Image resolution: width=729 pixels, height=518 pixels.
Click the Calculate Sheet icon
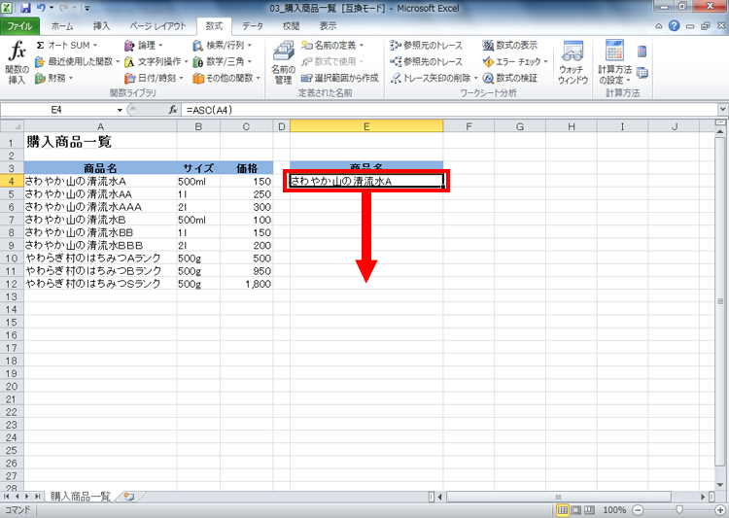[642, 73]
